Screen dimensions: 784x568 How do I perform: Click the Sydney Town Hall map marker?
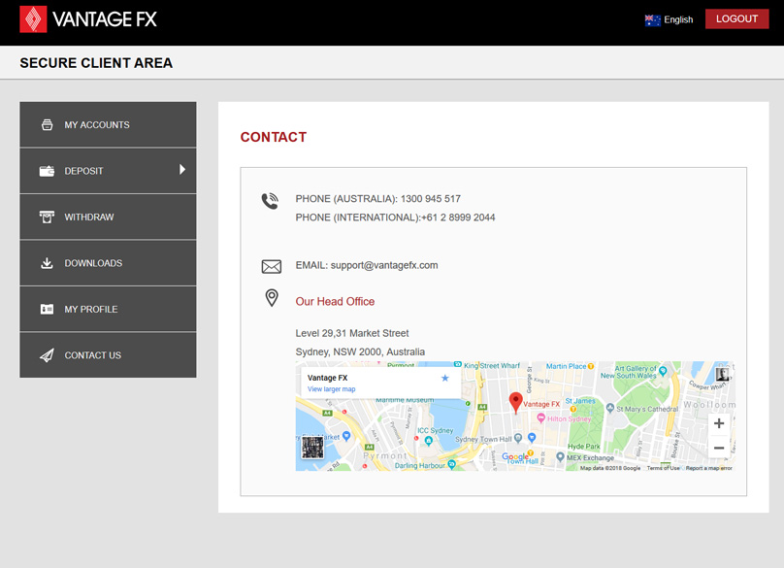click(x=518, y=438)
